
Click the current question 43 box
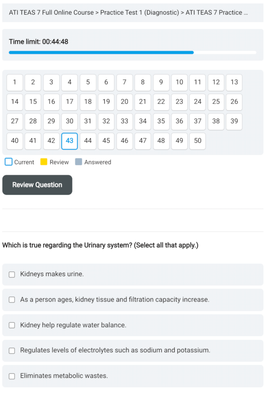70,141
